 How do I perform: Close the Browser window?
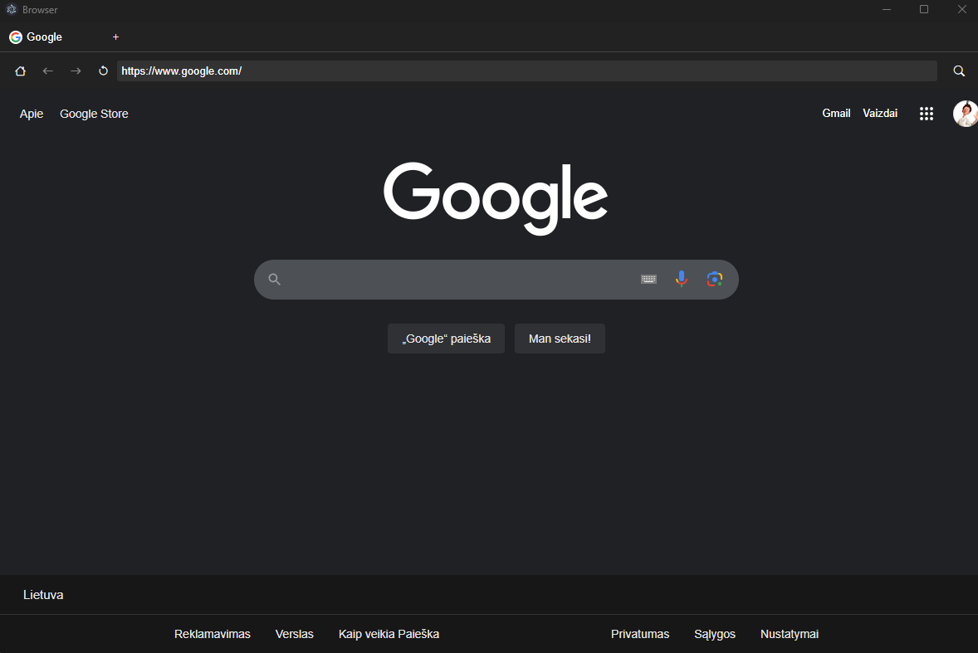click(961, 9)
